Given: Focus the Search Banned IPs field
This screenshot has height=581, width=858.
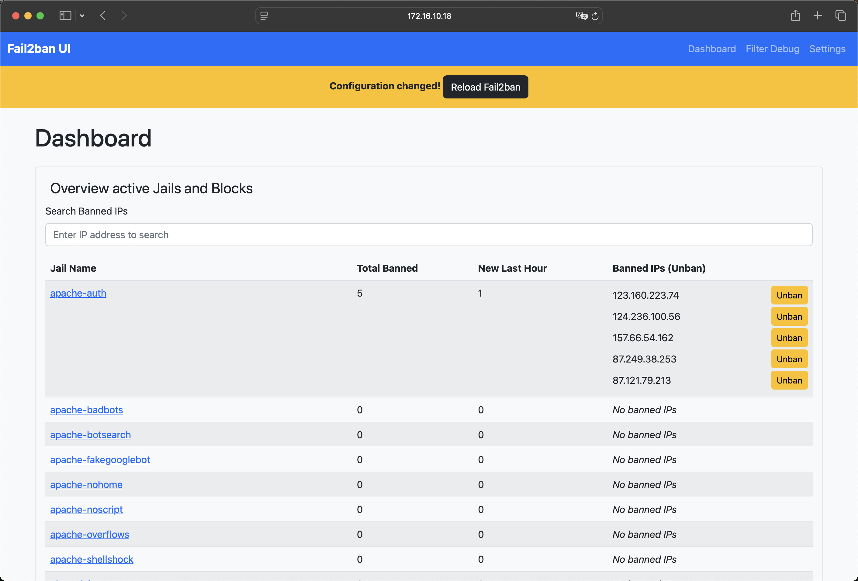Looking at the screenshot, I should coord(429,235).
